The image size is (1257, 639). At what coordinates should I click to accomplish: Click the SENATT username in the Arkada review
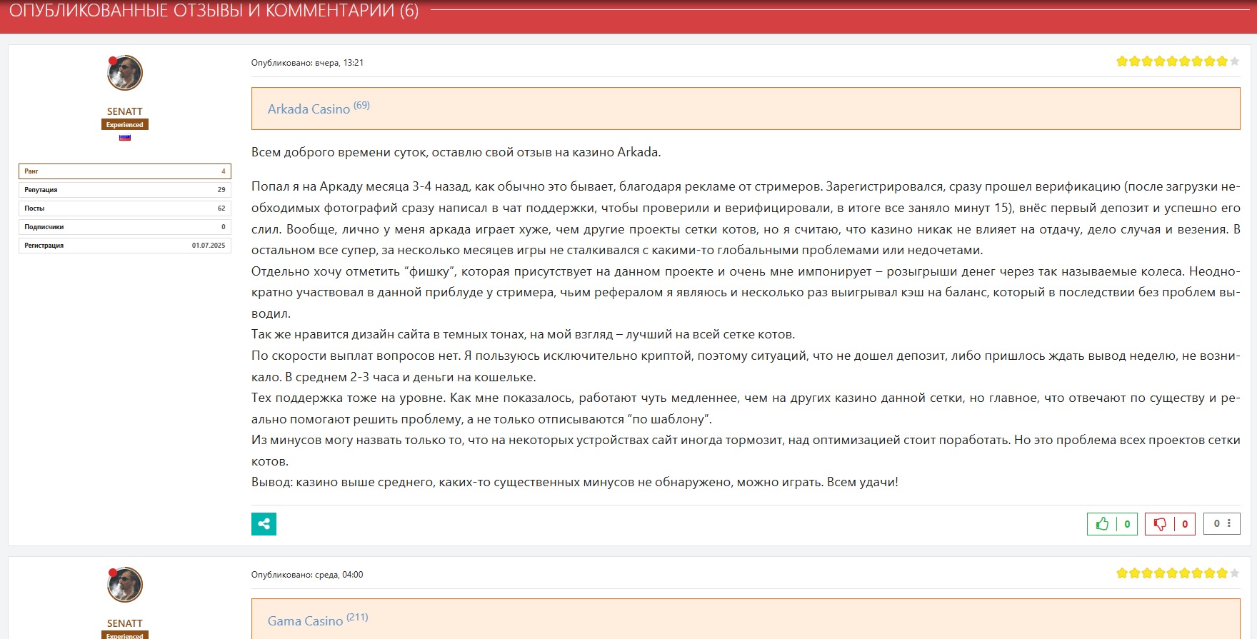(125, 111)
